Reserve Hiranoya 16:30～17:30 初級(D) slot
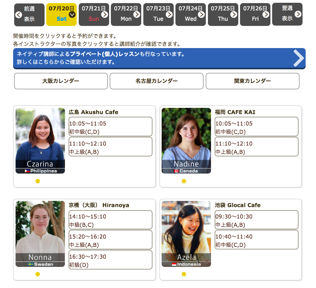 click(x=111, y=260)
